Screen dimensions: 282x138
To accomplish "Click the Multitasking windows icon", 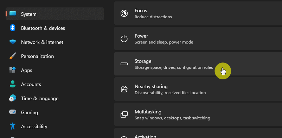I will pos(124,114).
